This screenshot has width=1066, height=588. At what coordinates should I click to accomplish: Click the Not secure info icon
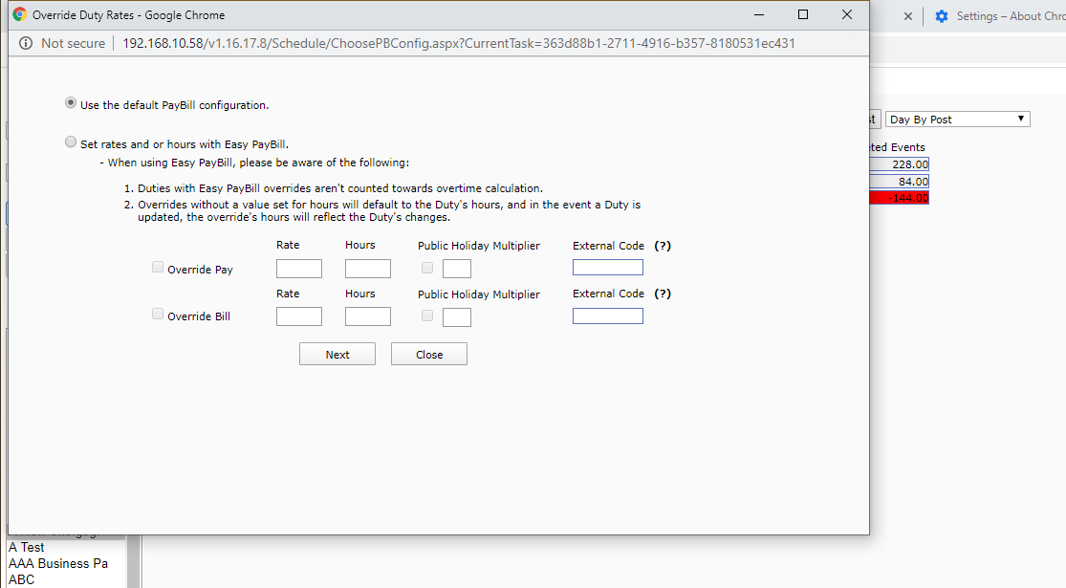(25, 43)
